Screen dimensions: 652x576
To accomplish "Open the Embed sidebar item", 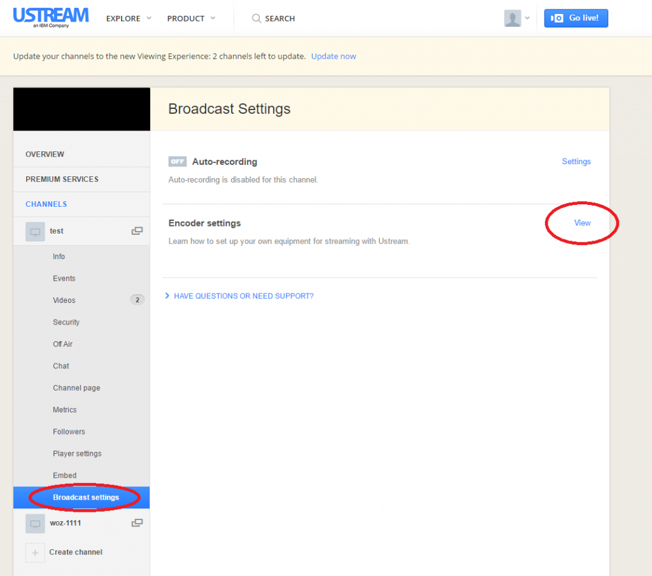I will click(65, 475).
